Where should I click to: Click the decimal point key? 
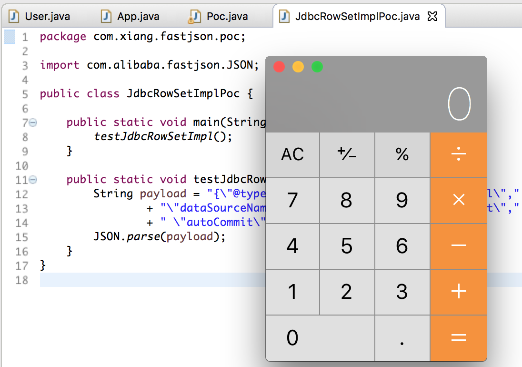point(402,338)
